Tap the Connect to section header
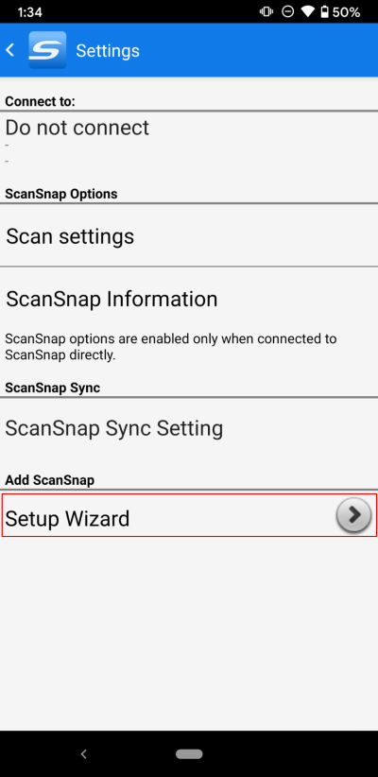Screen dimensions: 378x777 coord(40,101)
